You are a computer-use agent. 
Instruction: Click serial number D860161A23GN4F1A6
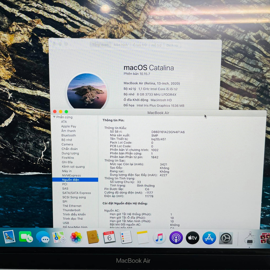coord(168,132)
